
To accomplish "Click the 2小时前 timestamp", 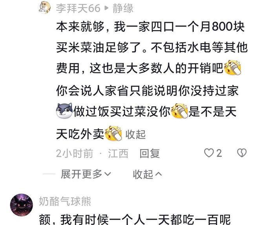I will point(75,153).
